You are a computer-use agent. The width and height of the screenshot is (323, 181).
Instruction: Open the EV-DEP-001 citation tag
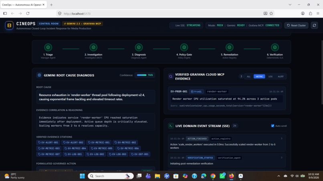pyautogui.click(x=140, y=154)
